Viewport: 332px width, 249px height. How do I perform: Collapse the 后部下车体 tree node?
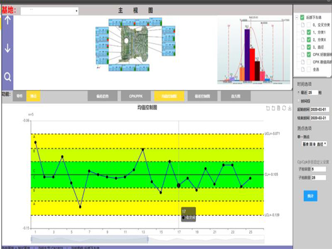coord(296,17)
